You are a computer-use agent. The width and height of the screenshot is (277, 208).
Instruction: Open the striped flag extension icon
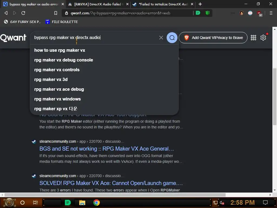(x=250, y=13)
